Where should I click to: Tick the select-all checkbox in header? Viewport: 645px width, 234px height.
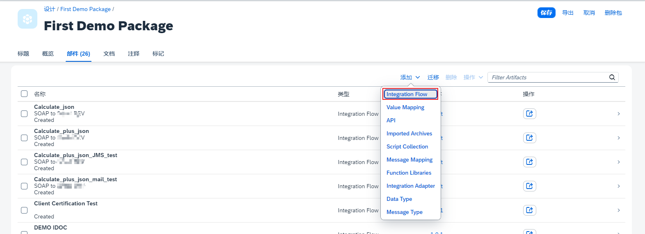24,94
